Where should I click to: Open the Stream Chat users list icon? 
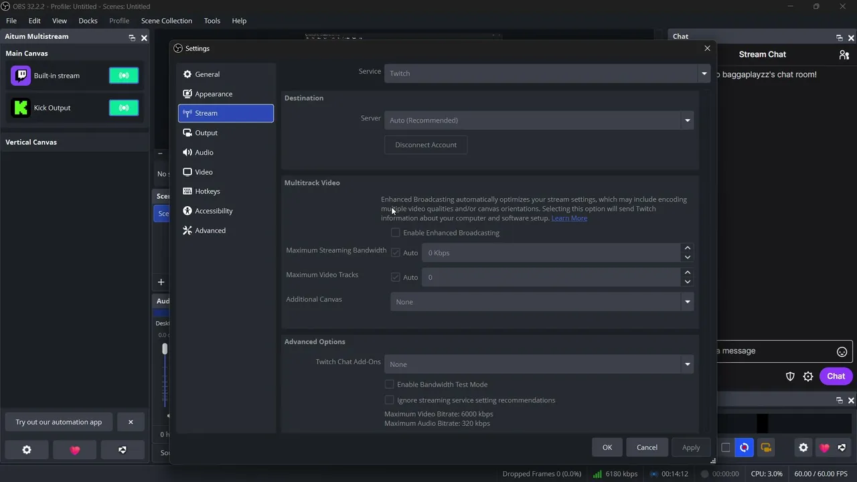(x=844, y=54)
